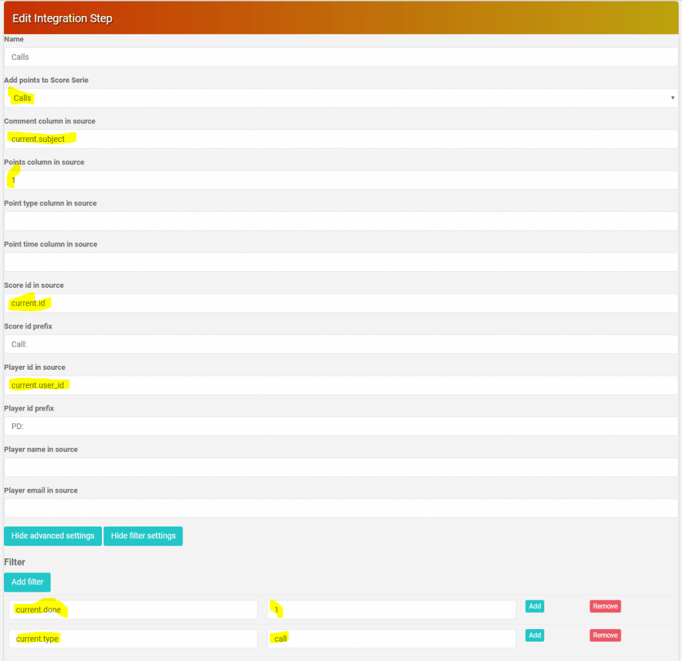
Task: Hide filter settings
Action: tap(143, 536)
